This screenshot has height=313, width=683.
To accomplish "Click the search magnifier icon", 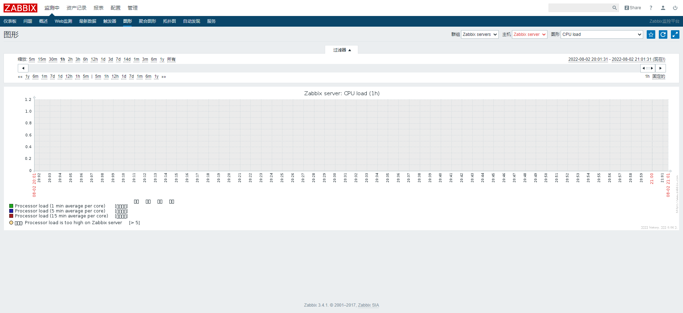I will 614,8.
